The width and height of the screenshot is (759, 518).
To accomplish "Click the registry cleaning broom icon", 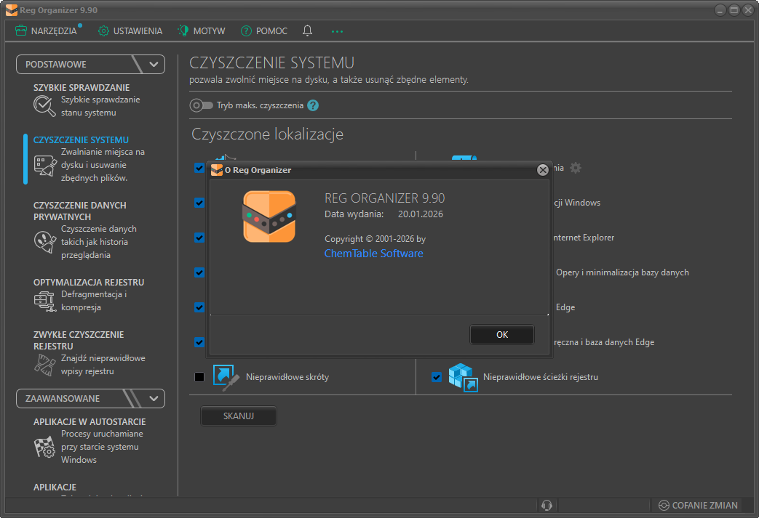I will click(45, 365).
